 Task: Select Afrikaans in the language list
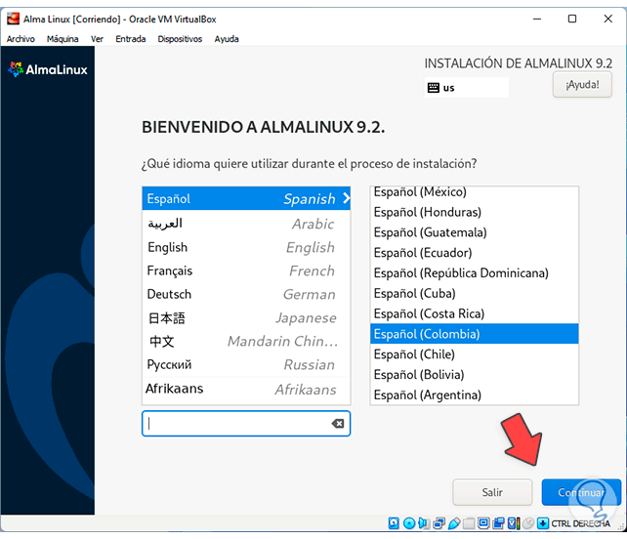click(246, 389)
